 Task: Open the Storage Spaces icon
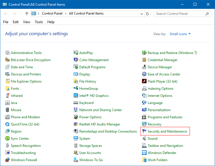pyautogui.click(x=76, y=145)
